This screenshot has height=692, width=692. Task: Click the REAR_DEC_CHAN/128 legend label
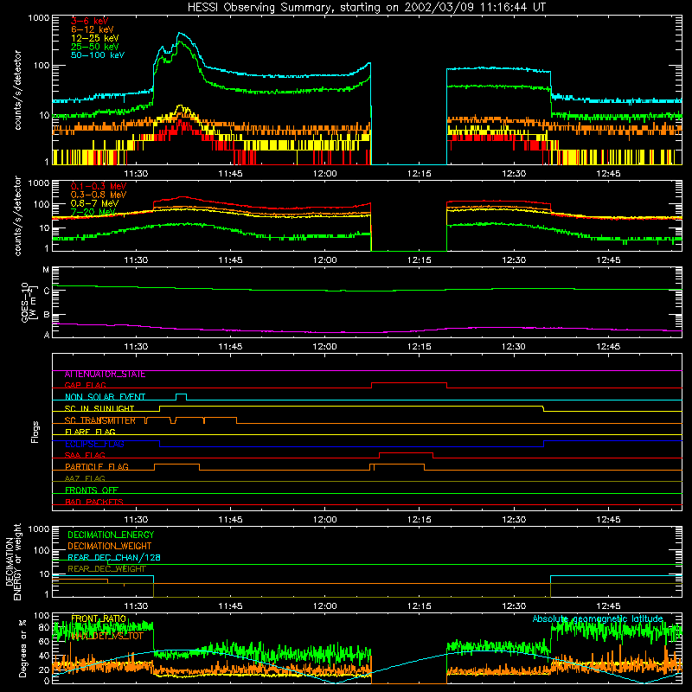[x=114, y=558]
